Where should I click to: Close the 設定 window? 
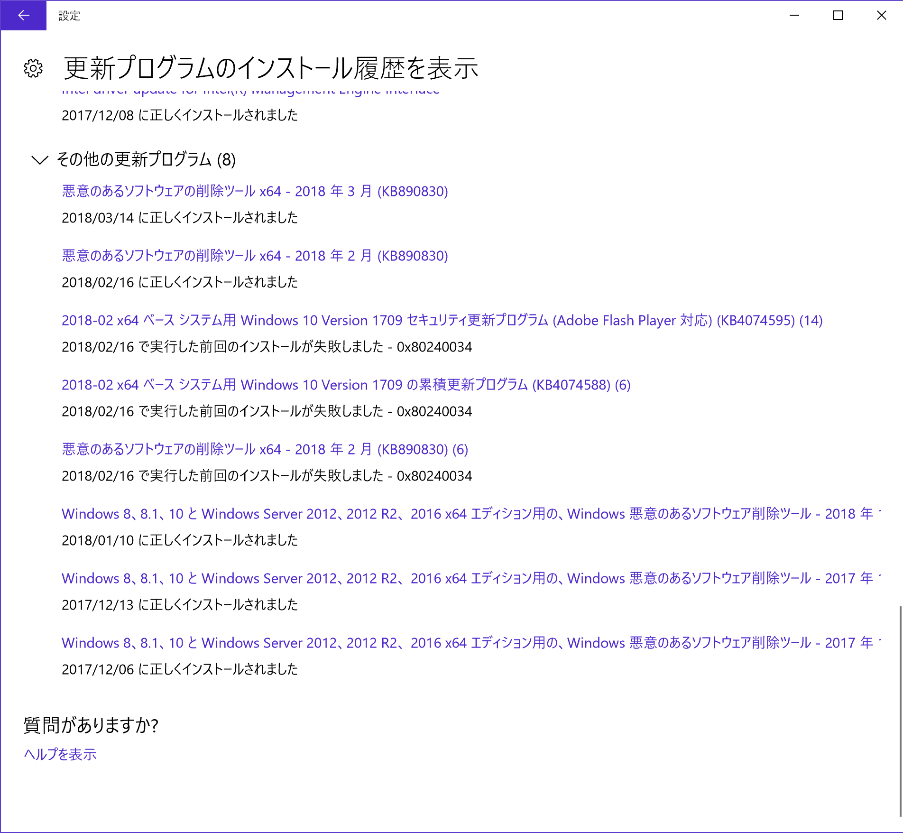click(x=882, y=16)
